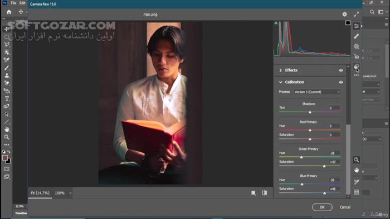Click Blue Primary Saturation value field

tap(334, 189)
